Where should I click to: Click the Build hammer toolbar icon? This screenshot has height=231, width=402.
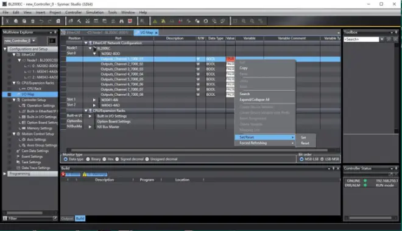[x=79, y=21]
